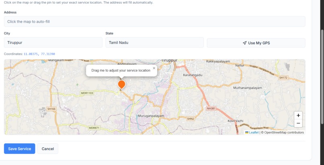Image resolution: width=324 pixels, height=165 pixels.
Task: Zoom in the map with plus
Action: [x=298, y=115]
